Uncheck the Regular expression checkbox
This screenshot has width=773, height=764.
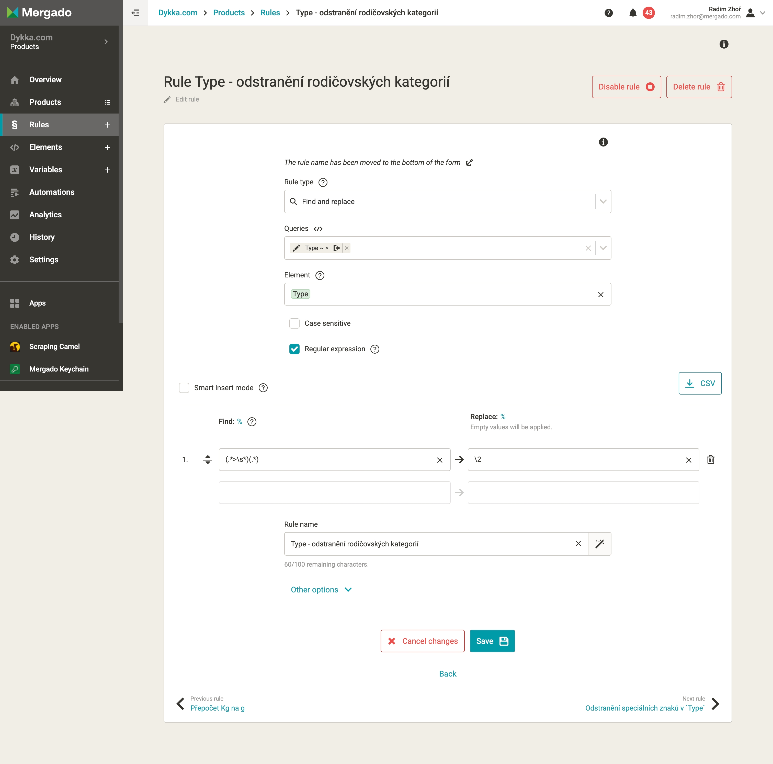(294, 349)
